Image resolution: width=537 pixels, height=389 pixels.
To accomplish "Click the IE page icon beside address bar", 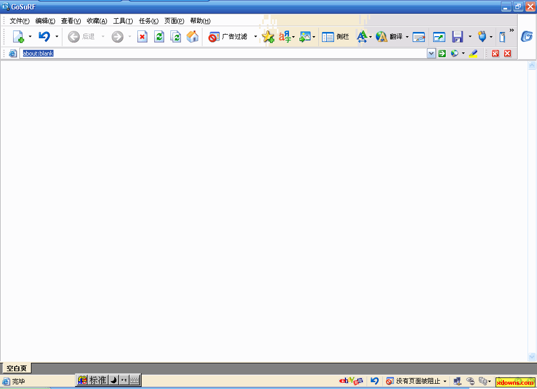I will (x=13, y=53).
